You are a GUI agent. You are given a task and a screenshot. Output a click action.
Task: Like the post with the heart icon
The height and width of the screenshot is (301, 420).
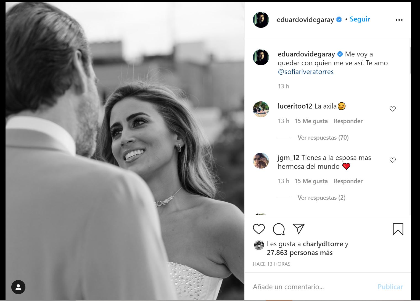point(259,229)
